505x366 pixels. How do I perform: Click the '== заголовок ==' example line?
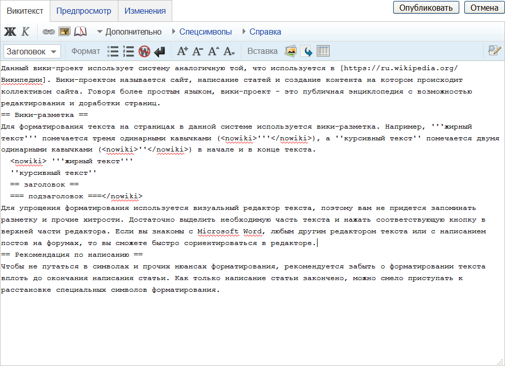[x=44, y=185]
